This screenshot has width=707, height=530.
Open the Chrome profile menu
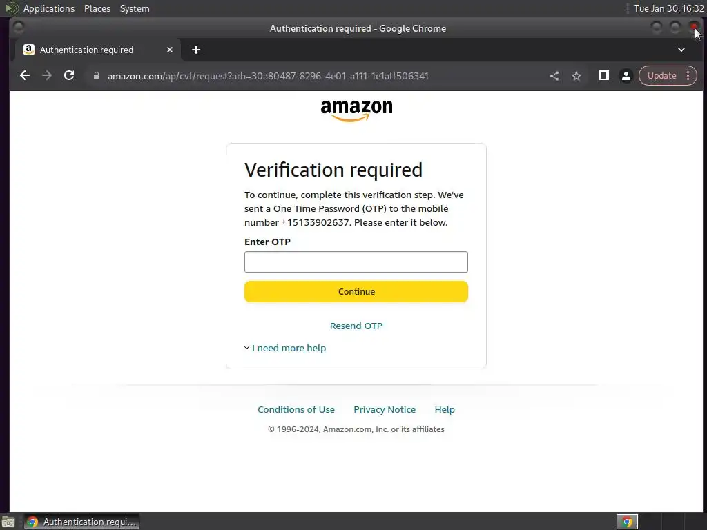click(626, 76)
